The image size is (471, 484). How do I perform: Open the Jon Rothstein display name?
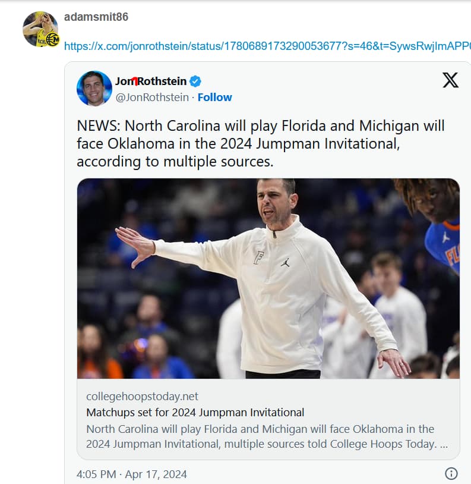coord(151,81)
